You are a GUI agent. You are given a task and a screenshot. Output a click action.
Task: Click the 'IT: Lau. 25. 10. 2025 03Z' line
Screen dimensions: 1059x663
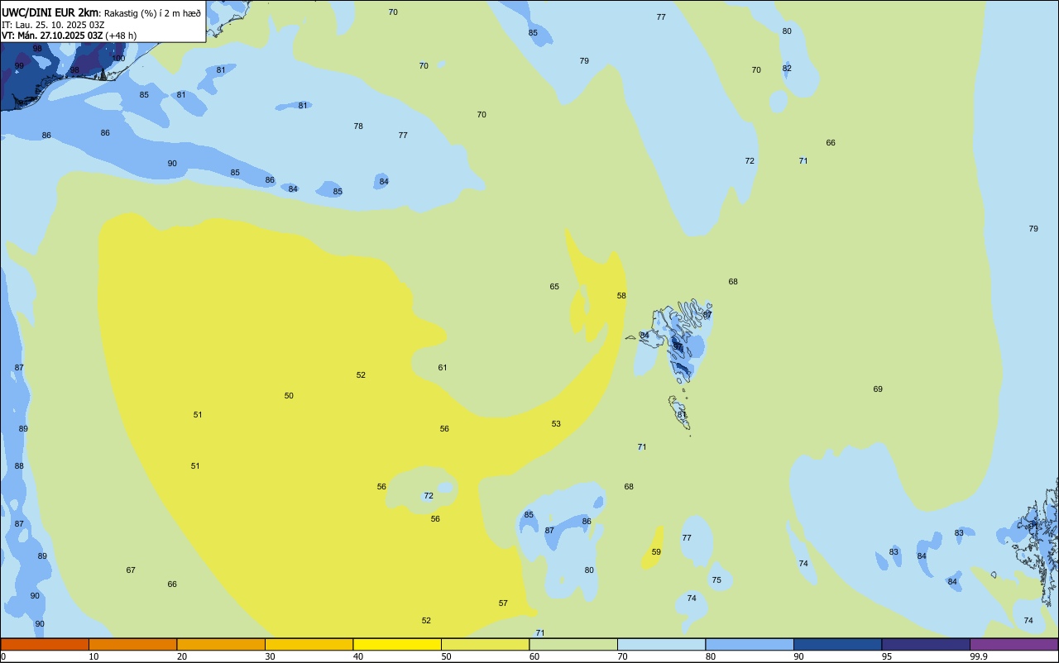[53, 24]
